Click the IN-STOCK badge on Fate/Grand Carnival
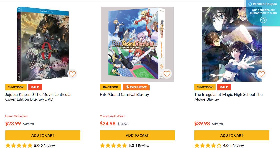 110,87
